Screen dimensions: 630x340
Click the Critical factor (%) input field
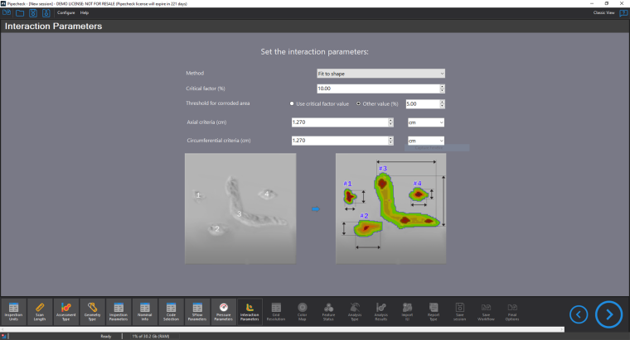pyautogui.click(x=377, y=89)
